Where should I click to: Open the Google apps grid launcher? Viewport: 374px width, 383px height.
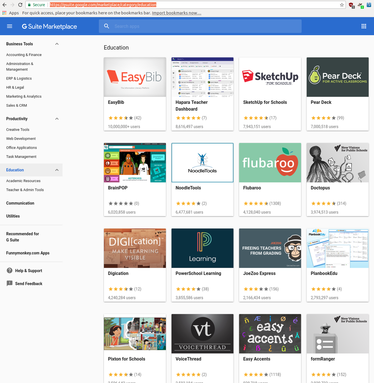364,26
